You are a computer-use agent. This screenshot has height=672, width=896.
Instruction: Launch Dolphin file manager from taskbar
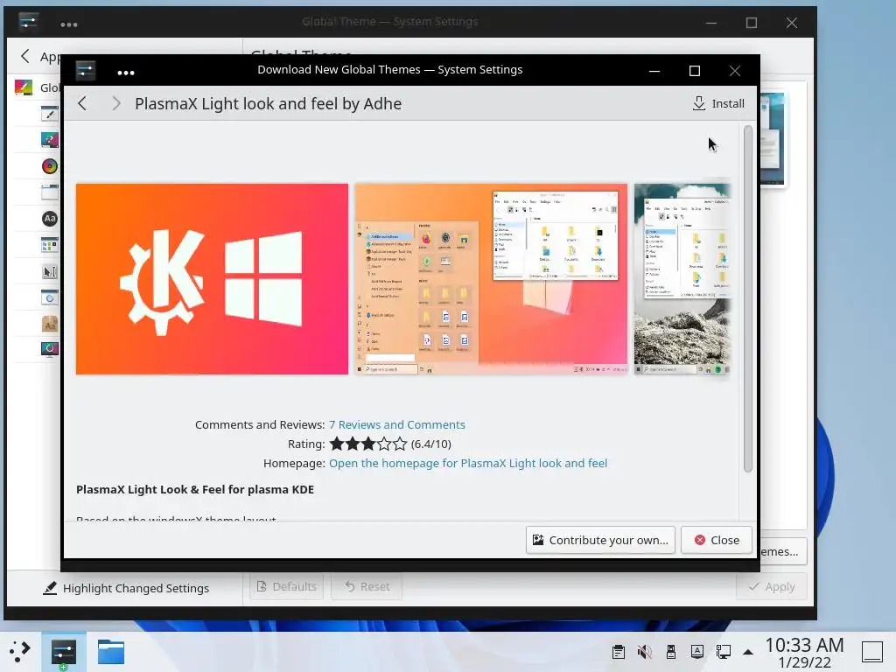[111, 651]
